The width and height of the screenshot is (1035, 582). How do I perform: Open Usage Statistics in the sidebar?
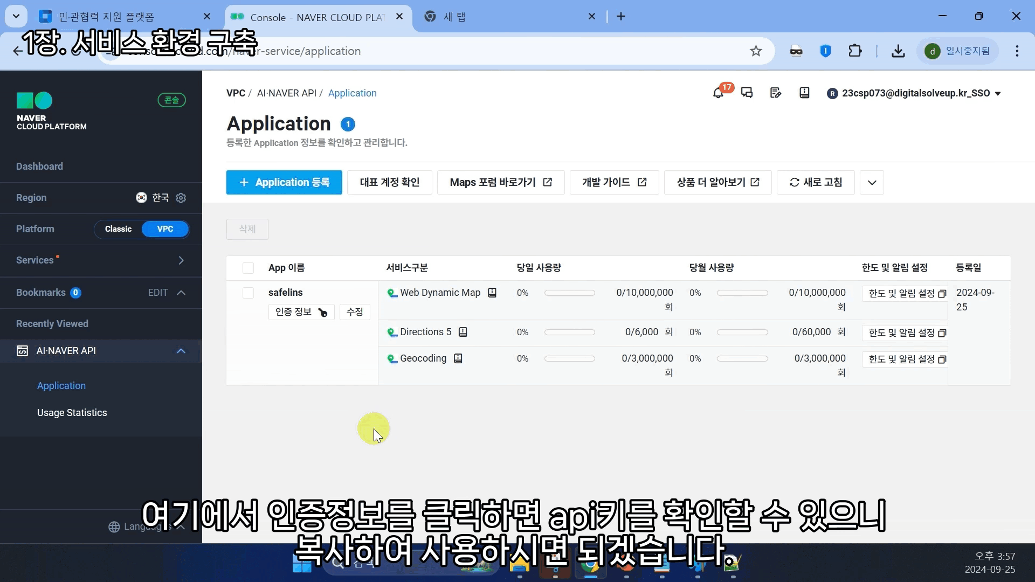tap(72, 413)
